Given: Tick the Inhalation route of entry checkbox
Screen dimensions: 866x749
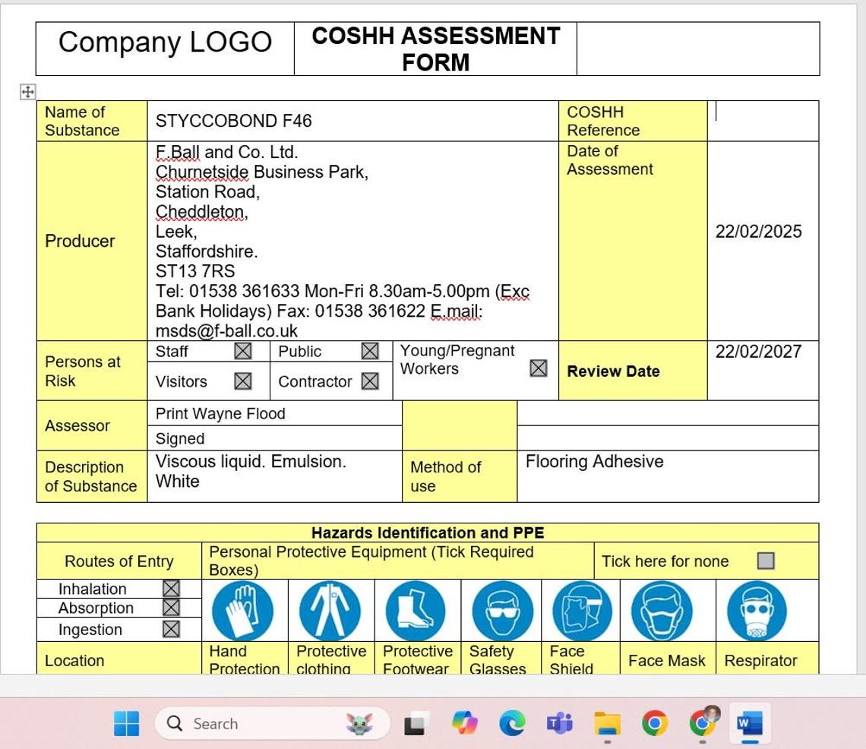Looking at the screenshot, I should 170,588.
